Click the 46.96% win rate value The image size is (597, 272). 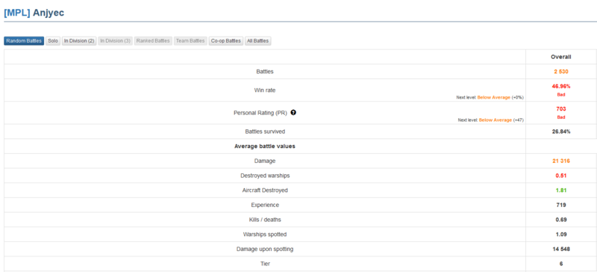[561, 87]
